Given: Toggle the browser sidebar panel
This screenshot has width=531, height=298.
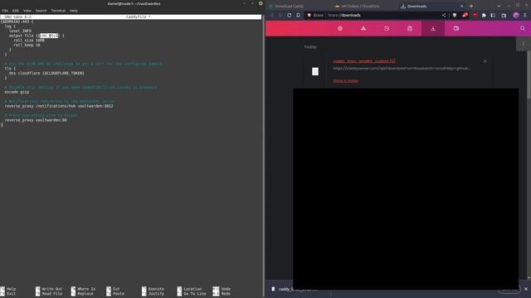Looking at the screenshot, I should 493,15.
